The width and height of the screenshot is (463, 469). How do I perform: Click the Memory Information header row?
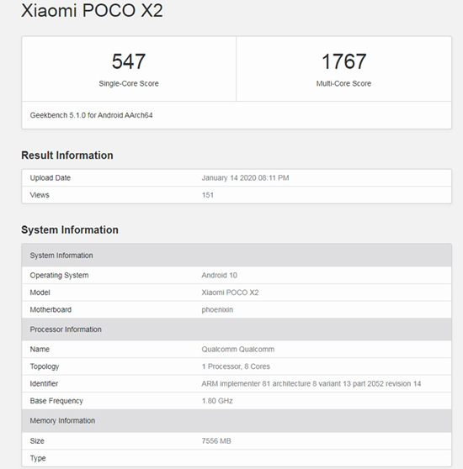[237, 420]
